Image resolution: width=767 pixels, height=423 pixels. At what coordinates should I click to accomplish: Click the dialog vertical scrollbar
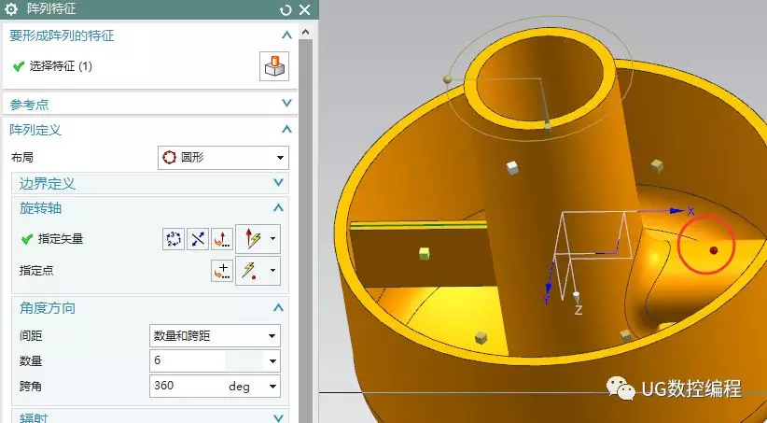pyautogui.click(x=306, y=230)
